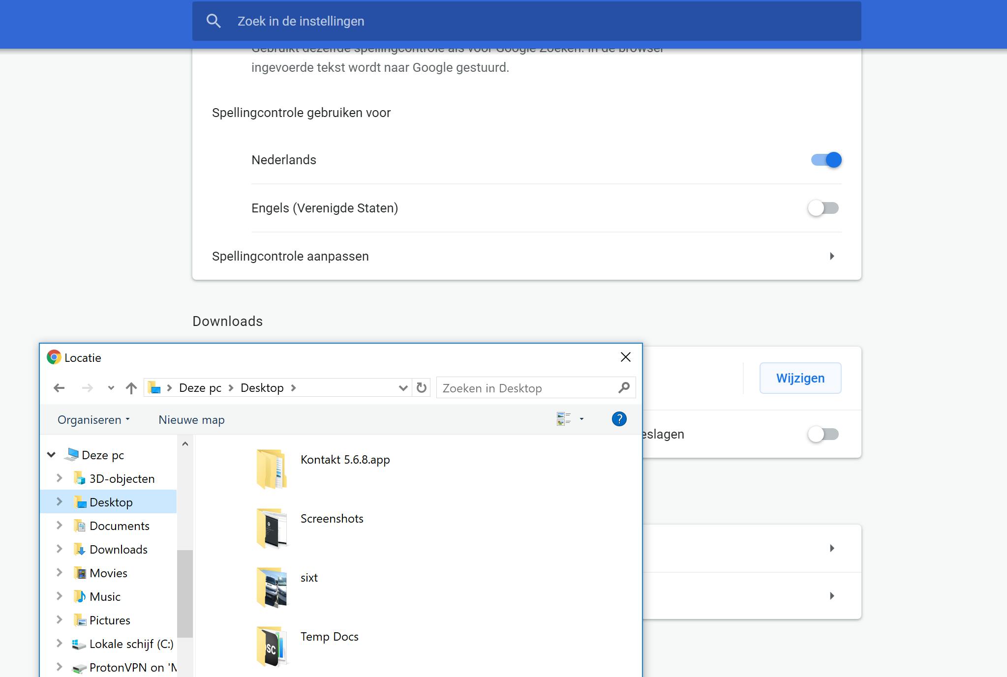Click the blue help question mark icon

(x=619, y=419)
